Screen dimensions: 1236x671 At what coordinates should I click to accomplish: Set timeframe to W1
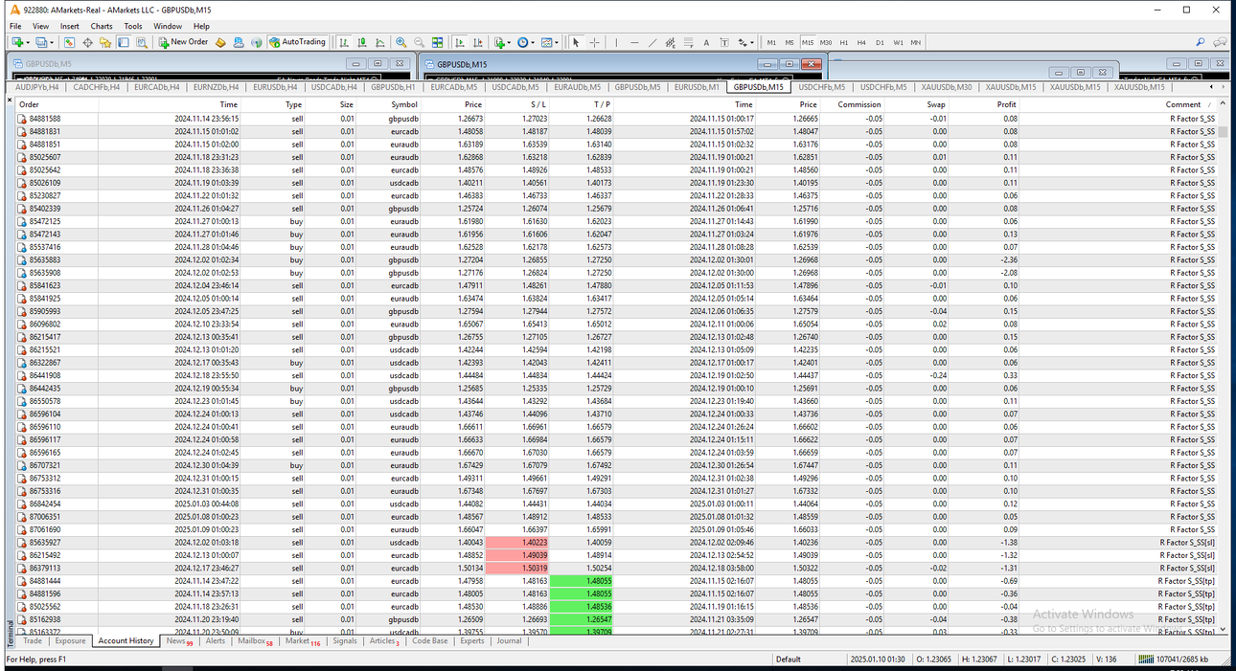(898, 42)
